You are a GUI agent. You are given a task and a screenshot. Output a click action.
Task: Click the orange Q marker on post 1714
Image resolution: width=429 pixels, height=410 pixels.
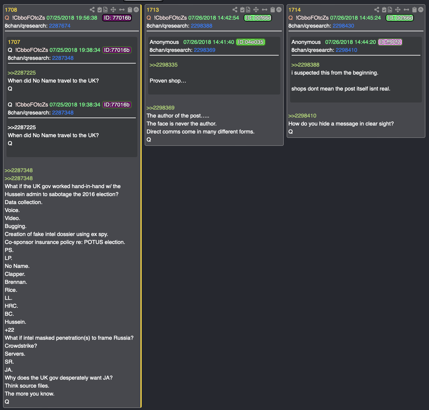pyautogui.click(x=290, y=18)
